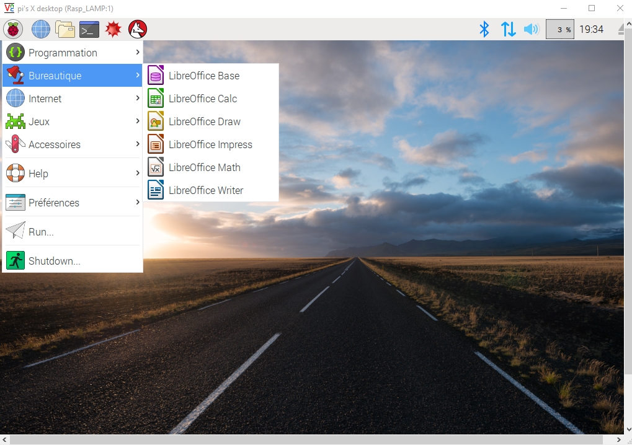This screenshot has height=445, width=632.
Task: Click the Bluetooth tray icon
Action: pyautogui.click(x=484, y=29)
